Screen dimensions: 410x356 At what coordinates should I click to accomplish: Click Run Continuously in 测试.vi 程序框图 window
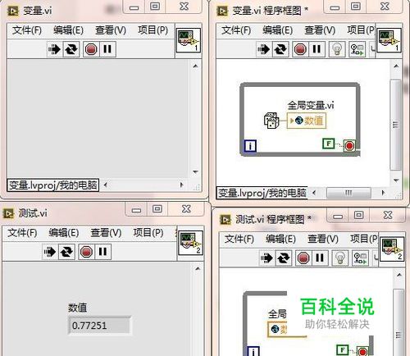point(284,258)
